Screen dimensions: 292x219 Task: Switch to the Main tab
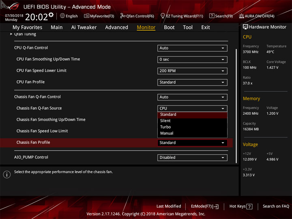(x=57, y=28)
